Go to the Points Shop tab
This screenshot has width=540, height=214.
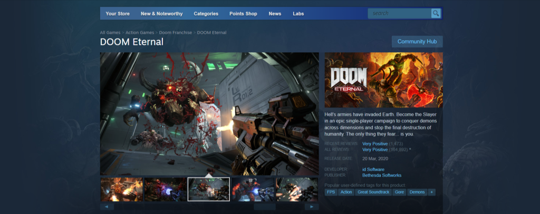[243, 14]
